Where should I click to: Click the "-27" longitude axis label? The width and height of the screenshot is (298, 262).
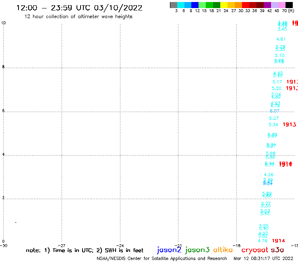coord(62,246)
